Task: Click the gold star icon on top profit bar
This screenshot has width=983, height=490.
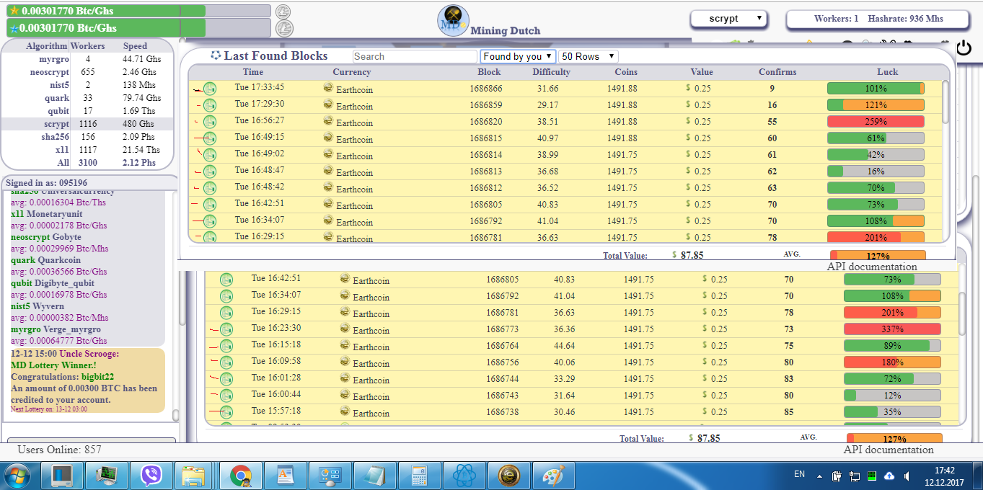Action: coord(14,11)
